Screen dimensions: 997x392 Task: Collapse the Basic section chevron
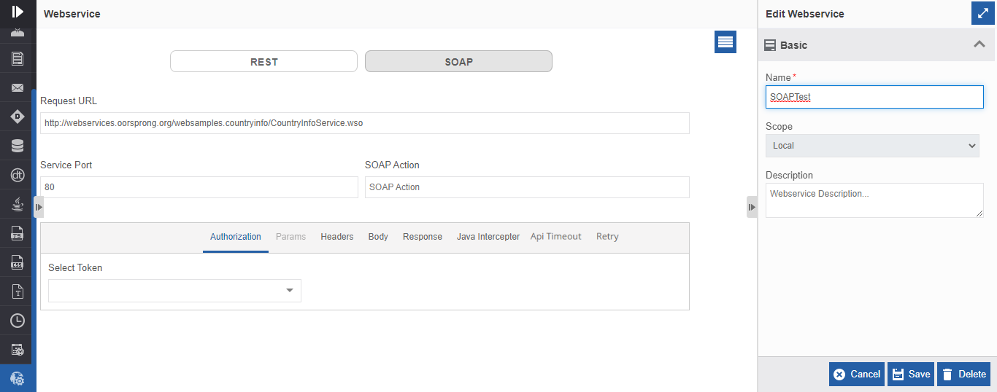coord(979,44)
